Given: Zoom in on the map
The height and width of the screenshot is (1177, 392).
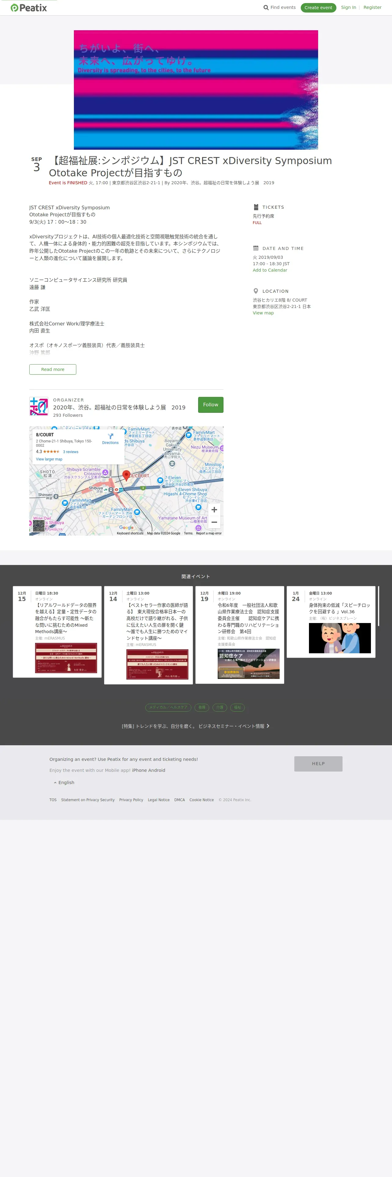Looking at the screenshot, I should (x=214, y=510).
